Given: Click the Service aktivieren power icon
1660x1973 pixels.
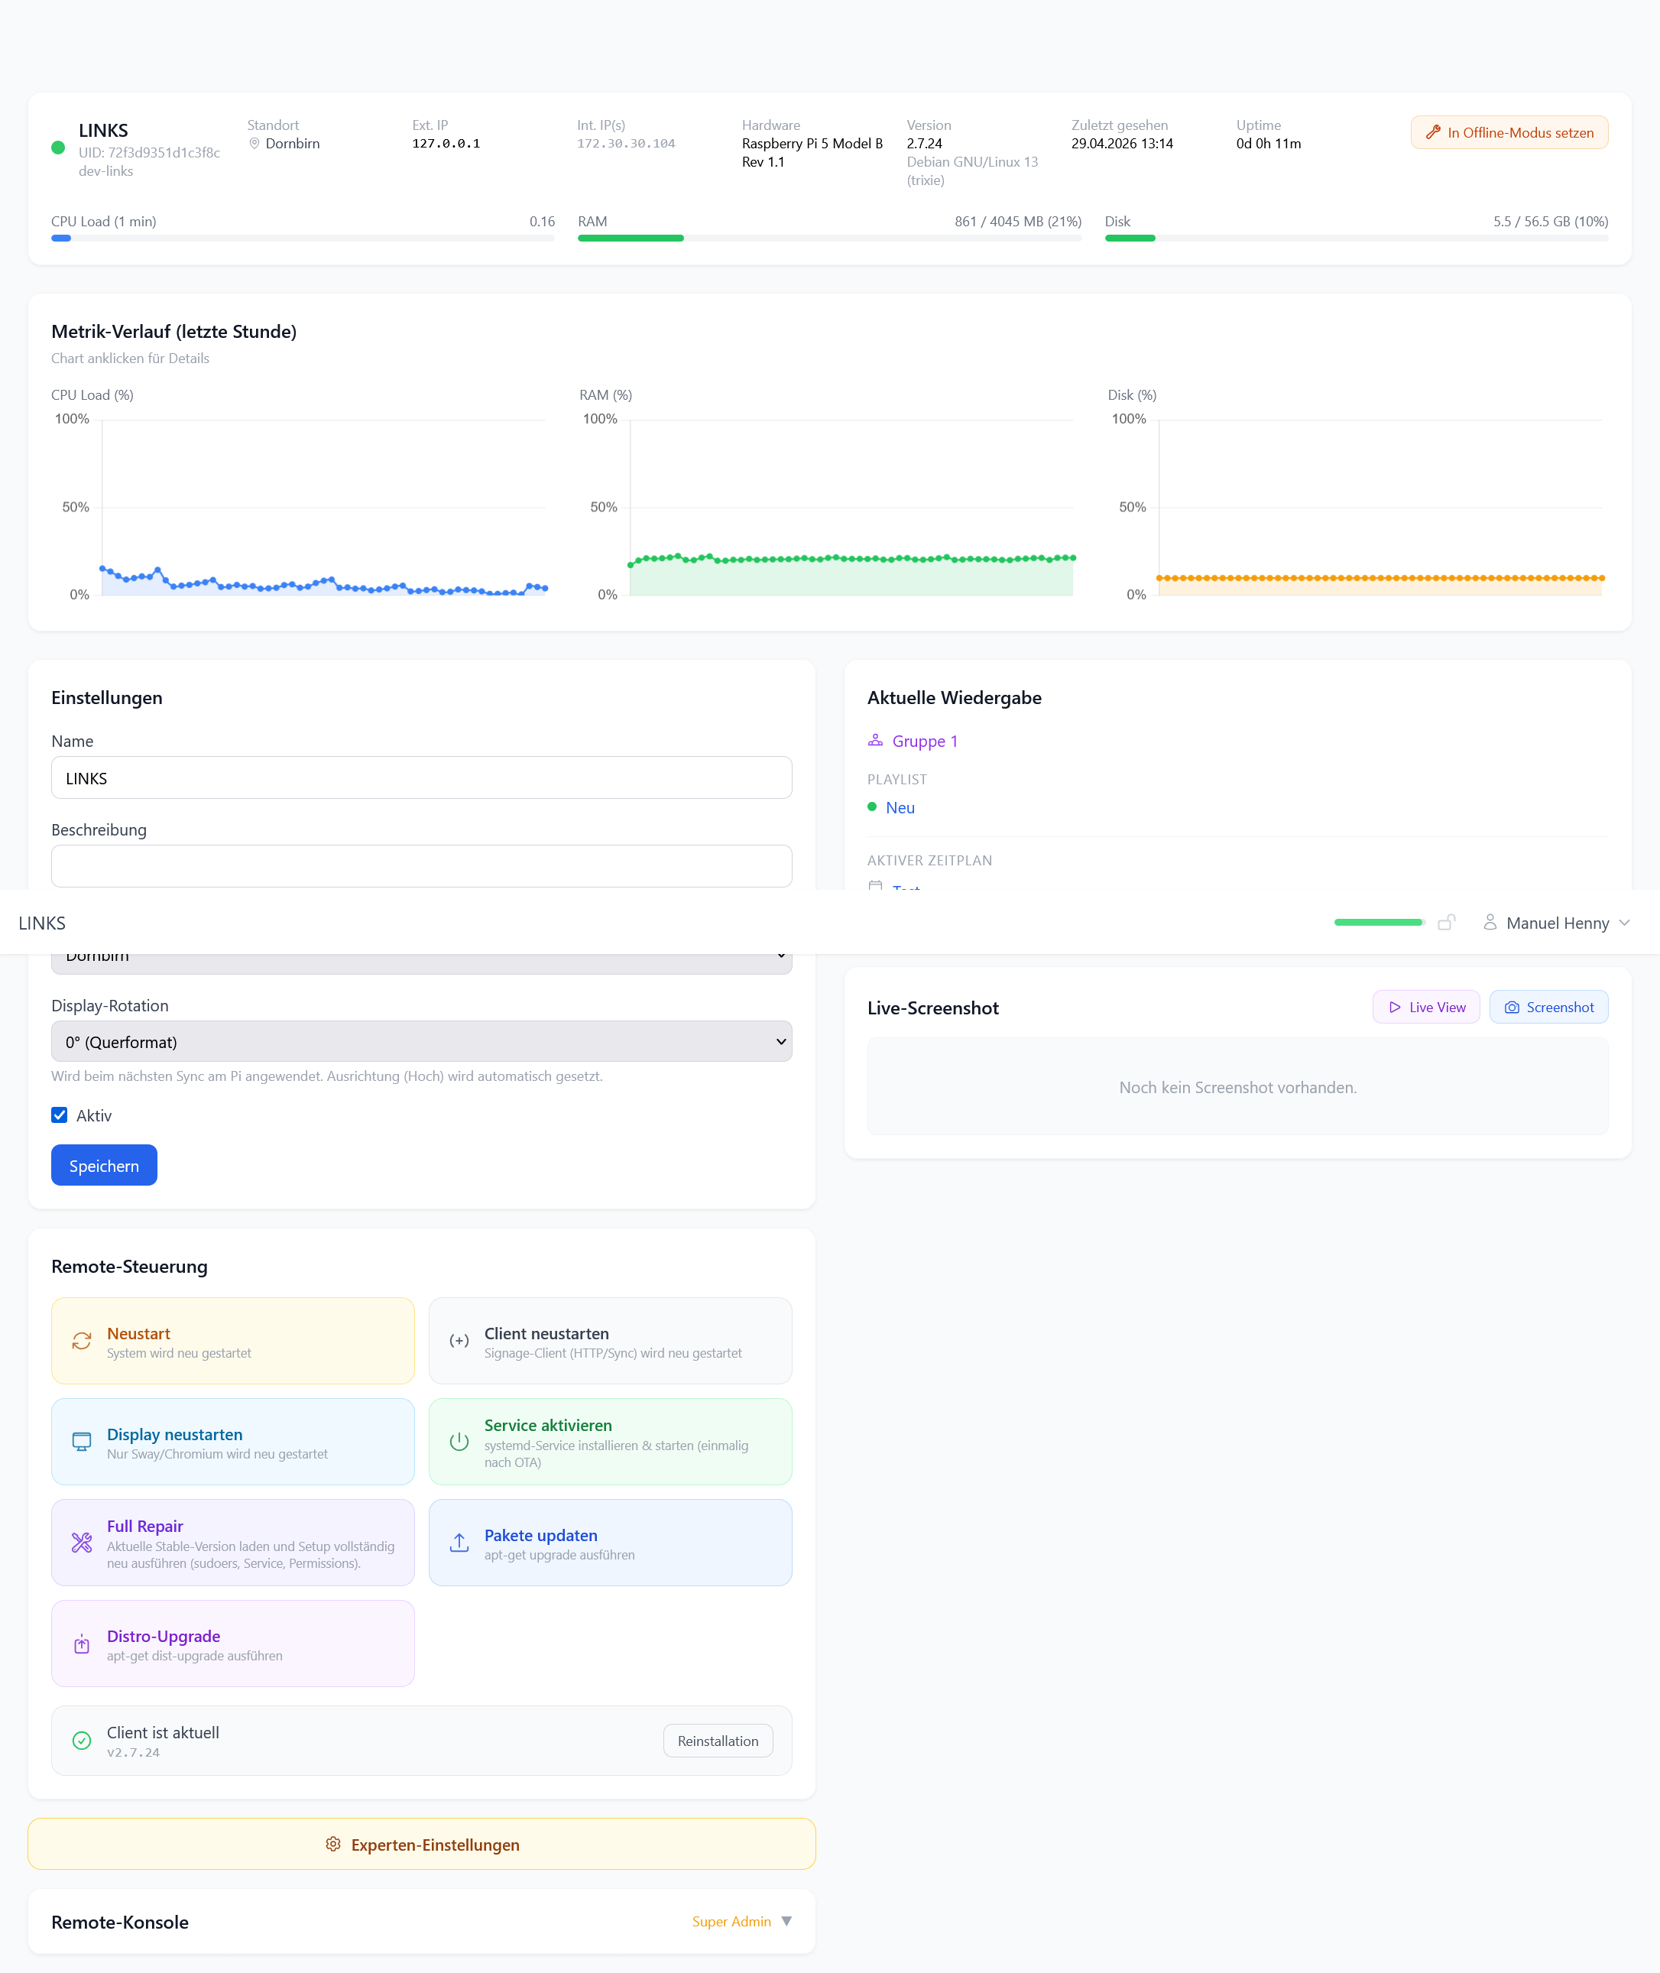Looking at the screenshot, I should pyautogui.click(x=459, y=1441).
